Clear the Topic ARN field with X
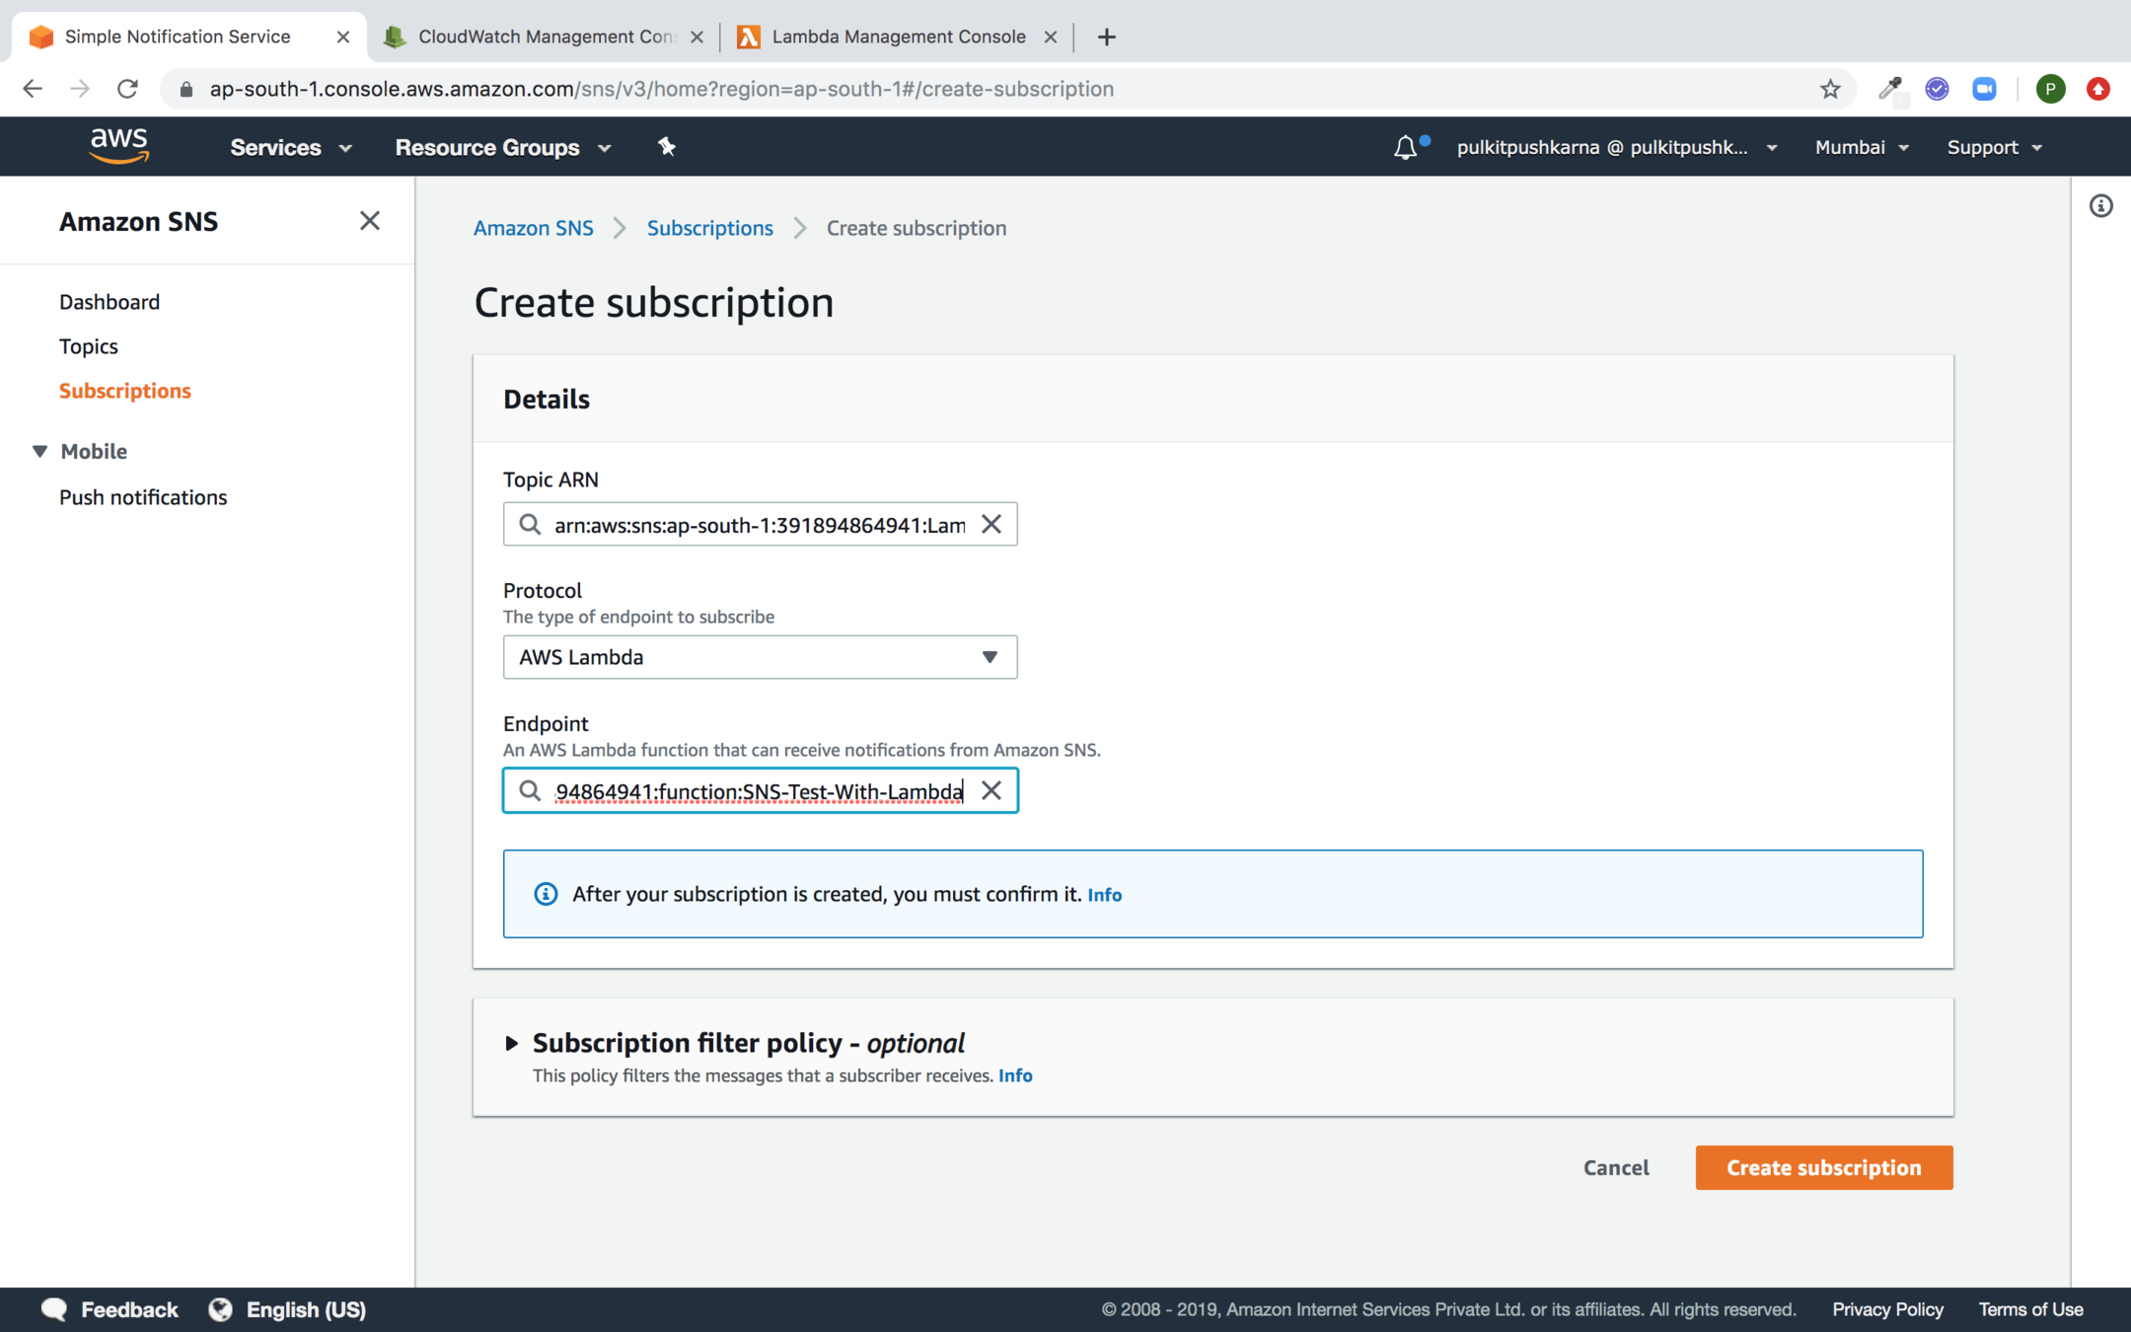Viewport: 2131px width, 1332px height. pyautogui.click(x=992, y=524)
